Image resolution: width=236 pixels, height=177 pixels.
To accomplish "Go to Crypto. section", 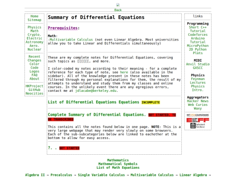I will point(35,35).
